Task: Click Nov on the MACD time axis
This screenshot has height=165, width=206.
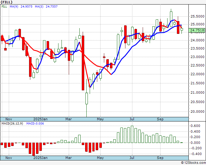Action: (x=9, y=158)
